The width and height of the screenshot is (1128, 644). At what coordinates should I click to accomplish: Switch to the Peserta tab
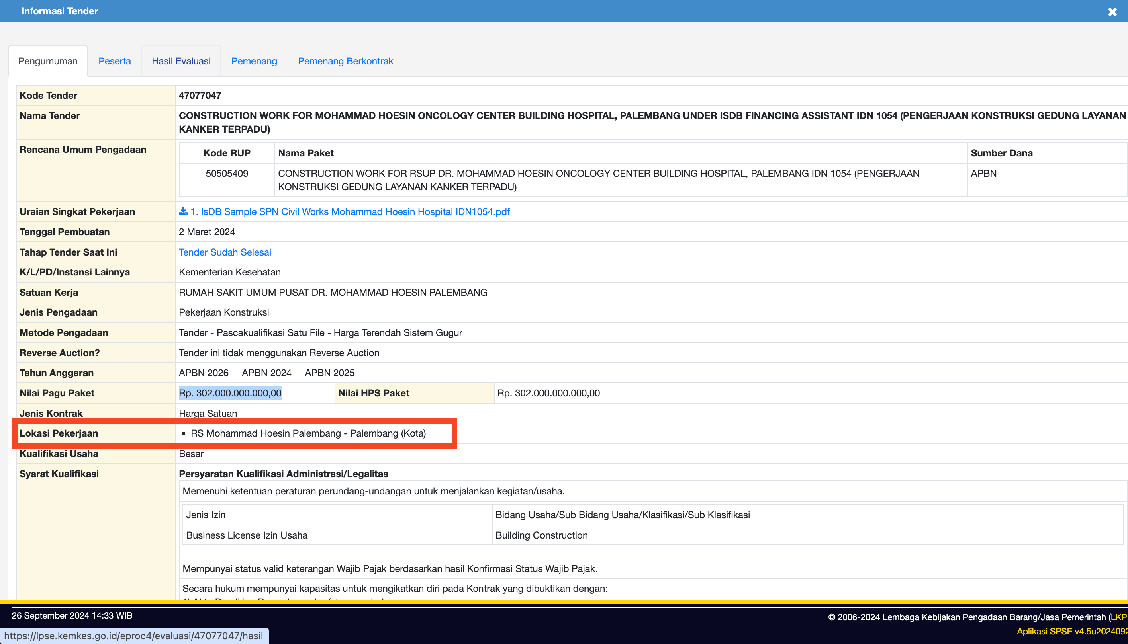[115, 61]
